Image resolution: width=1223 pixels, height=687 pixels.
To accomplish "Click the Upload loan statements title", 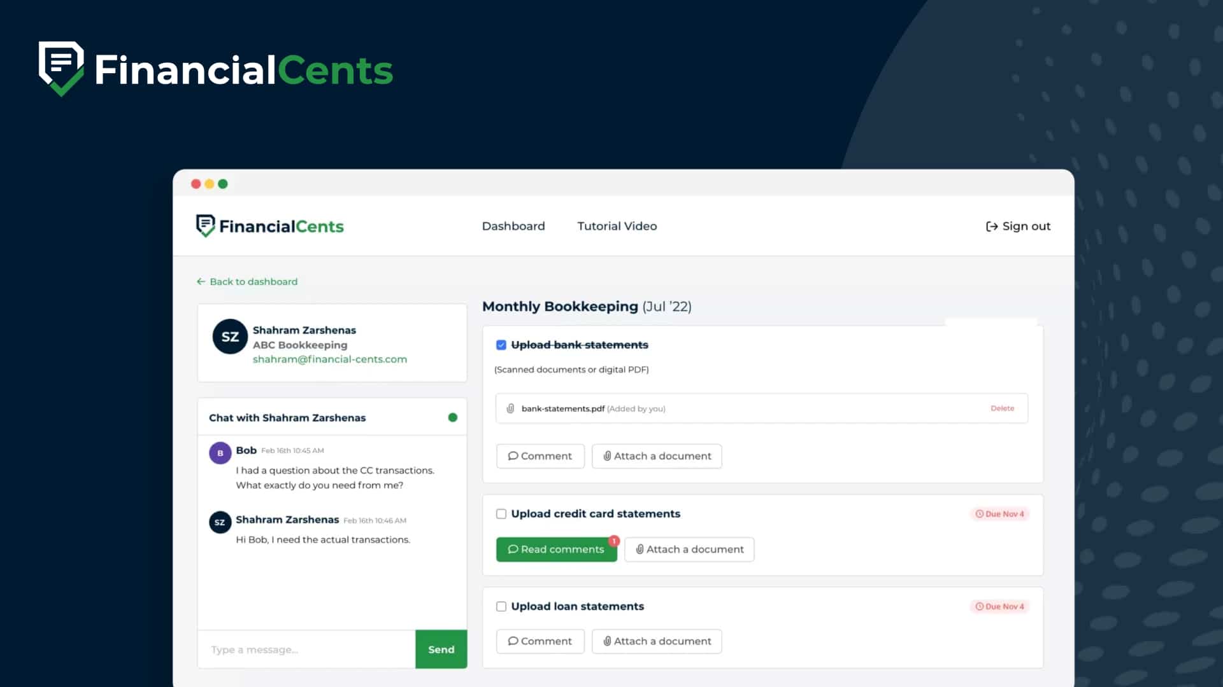I will coord(577,606).
